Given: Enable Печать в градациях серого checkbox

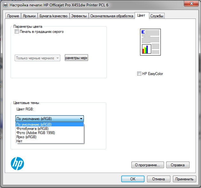Looking at the screenshot, I should pyautogui.click(x=17, y=32).
